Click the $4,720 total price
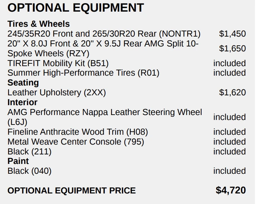This screenshot has width=256, height=204. (231, 190)
